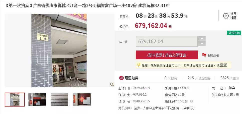
Task: Click the magnifier zoom icon on photo
Action: (x=112, y=84)
